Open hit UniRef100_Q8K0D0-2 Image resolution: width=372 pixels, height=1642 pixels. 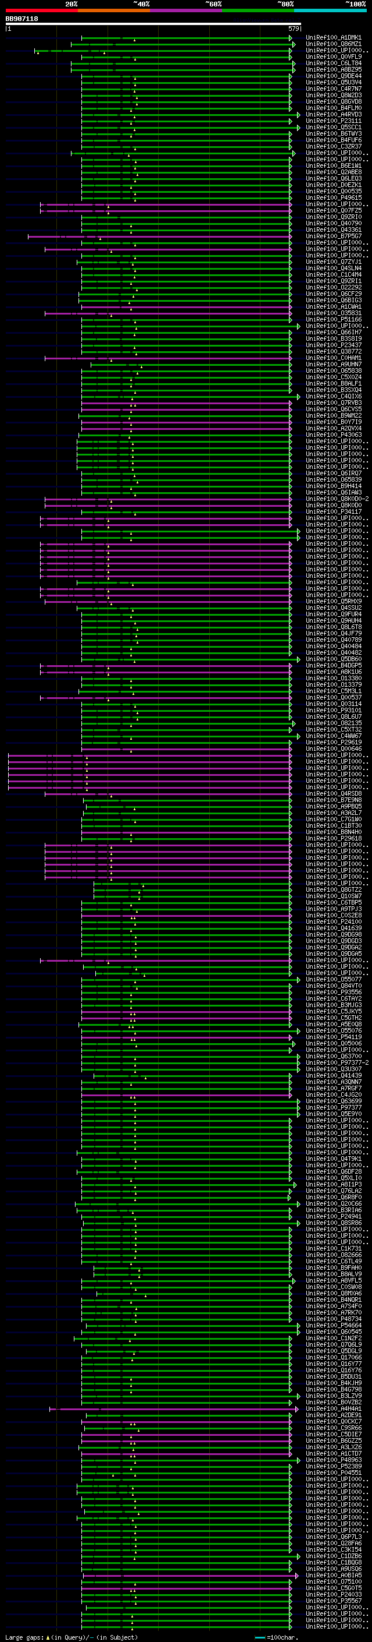[x=337, y=499]
